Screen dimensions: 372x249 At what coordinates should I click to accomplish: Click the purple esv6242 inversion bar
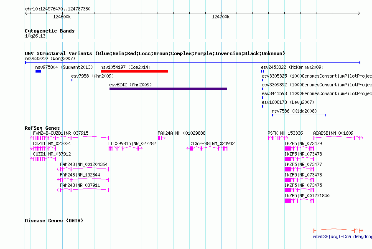coord(168,89)
